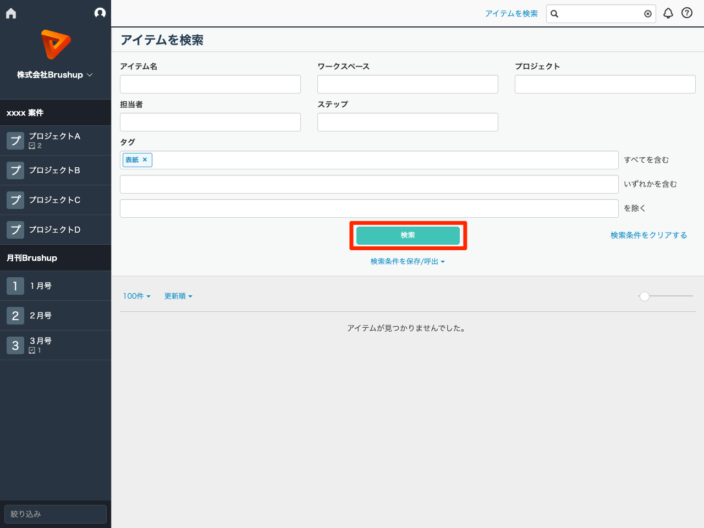
Task: Open 3月号 in the sidebar
Action: 56,345
